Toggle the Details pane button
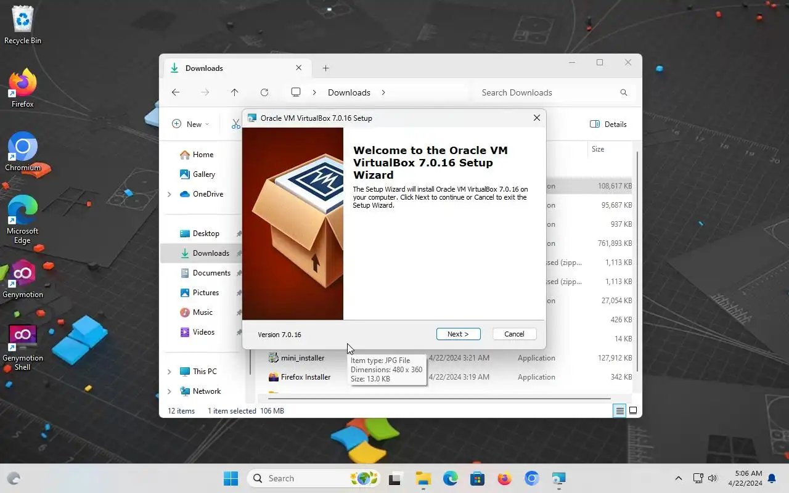This screenshot has width=789, height=493. (608, 124)
